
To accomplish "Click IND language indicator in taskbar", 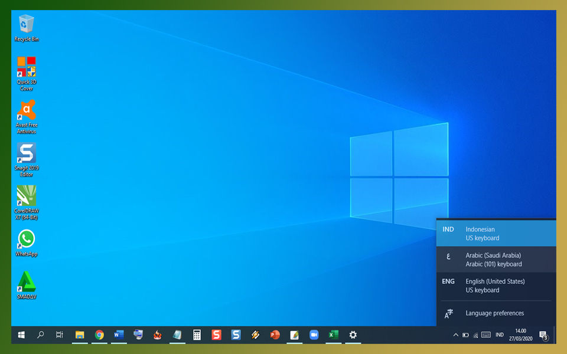I will point(500,335).
